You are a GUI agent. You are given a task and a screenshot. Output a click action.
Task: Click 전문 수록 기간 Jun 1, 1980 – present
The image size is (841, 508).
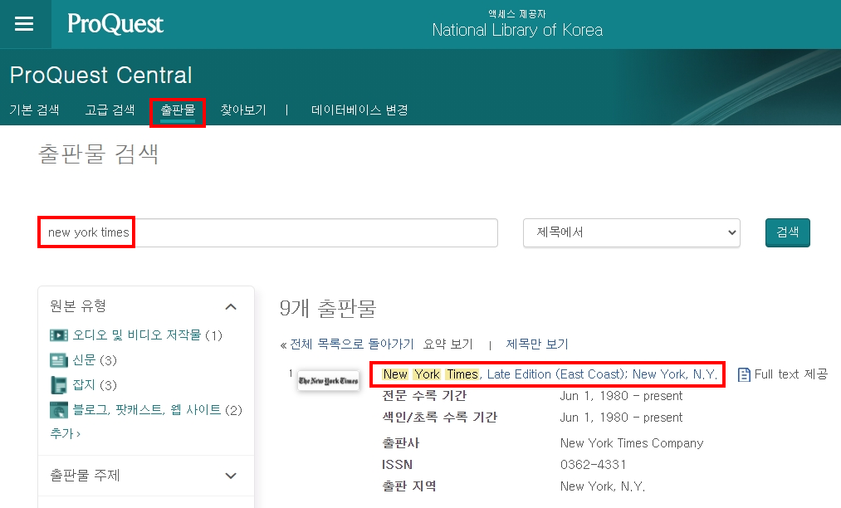pos(621,396)
